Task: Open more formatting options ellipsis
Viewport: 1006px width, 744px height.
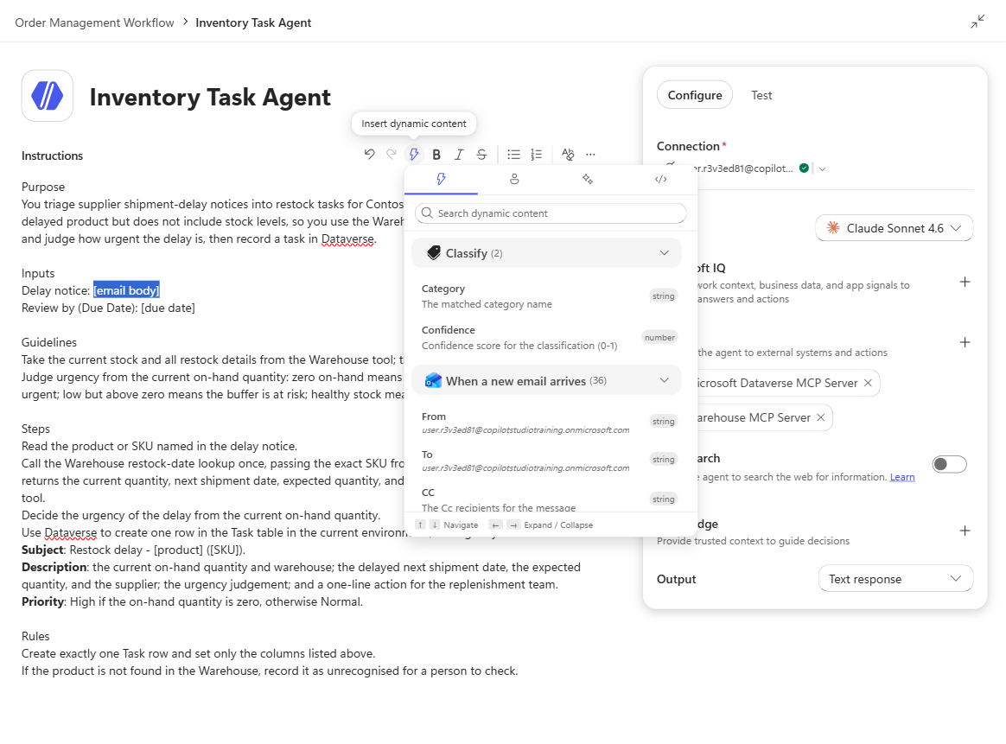Action: pos(590,154)
